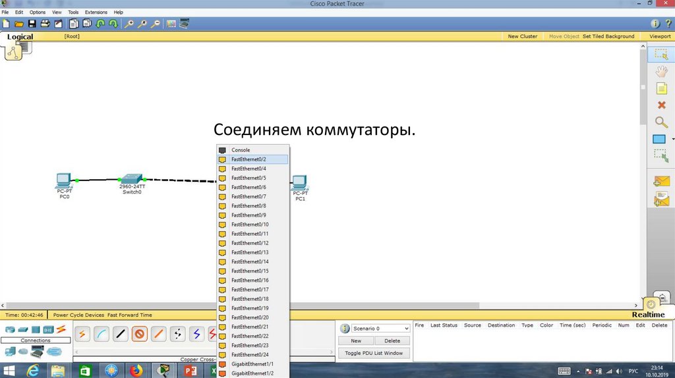Pick the orange Fiber cable
The width and height of the screenshot is (675, 378).
pyautogui.click(x=159, y=334)
